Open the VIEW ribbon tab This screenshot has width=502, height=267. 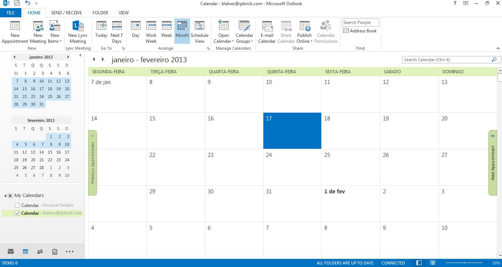click(x=124, y=13)
